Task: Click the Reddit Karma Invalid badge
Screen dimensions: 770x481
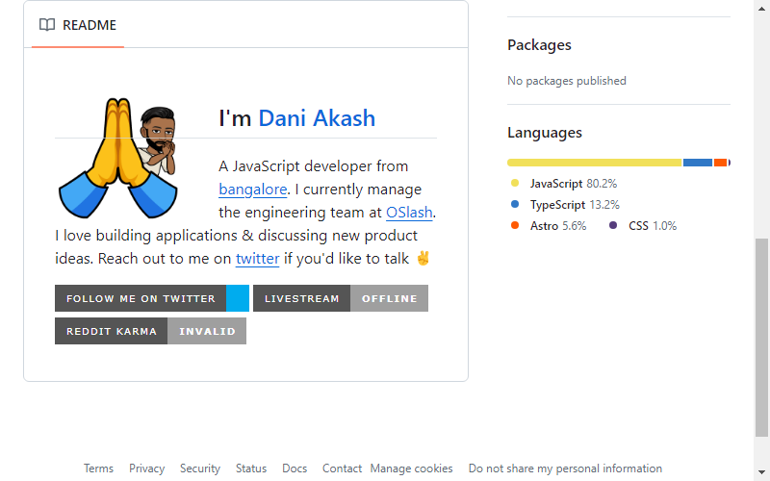Action: click(x=150, y=331)
